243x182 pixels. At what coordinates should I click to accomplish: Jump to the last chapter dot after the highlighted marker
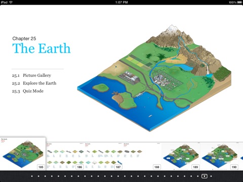click(211, 176)
